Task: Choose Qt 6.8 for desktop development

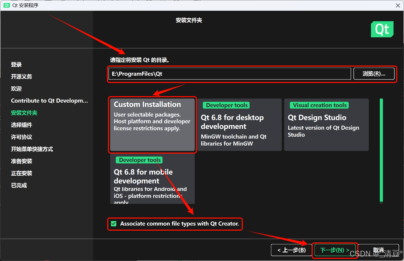Action: [239, 125]
